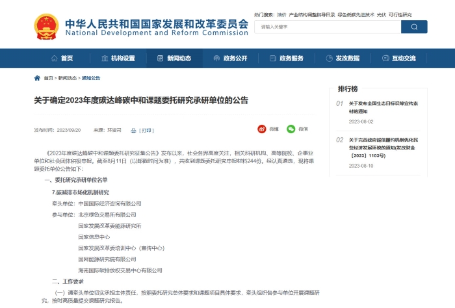Open ranking item 01 about 全国生态日标识

pos(383,107)
